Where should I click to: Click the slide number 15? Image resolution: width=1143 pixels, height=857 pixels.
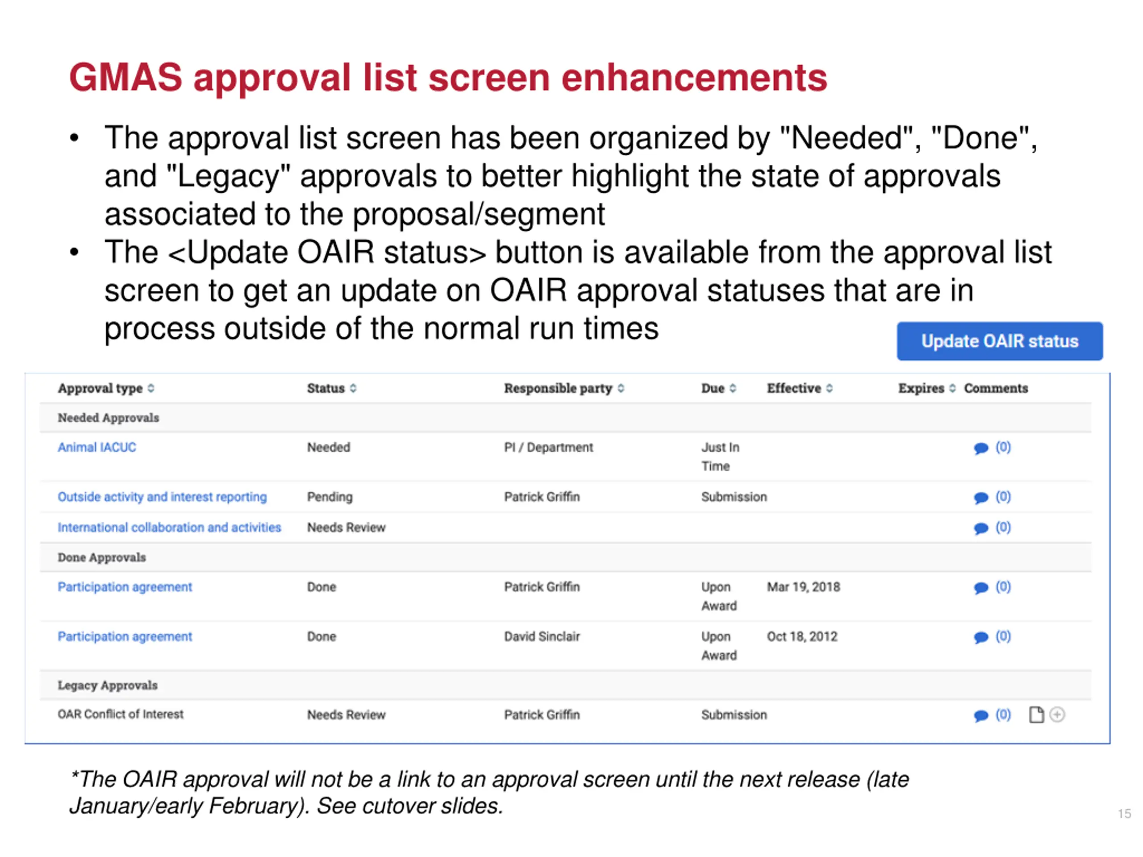click(x=1124, y=814)
